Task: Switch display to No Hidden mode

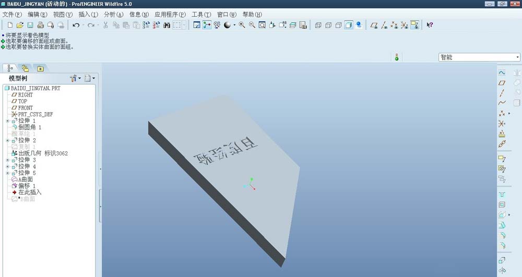Action: pos(338,25)
